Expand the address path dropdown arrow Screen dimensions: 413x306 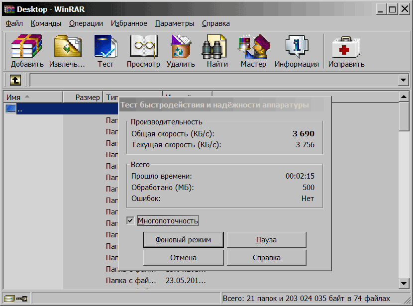point(403,80)
